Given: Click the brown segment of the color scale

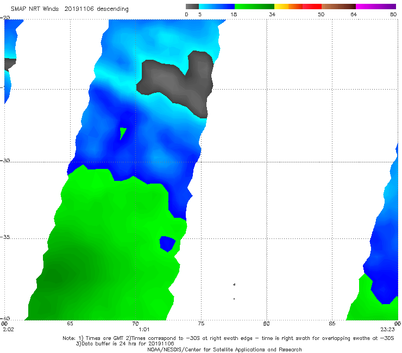Looking at the screenshot, I should click(x=338, y=7).
